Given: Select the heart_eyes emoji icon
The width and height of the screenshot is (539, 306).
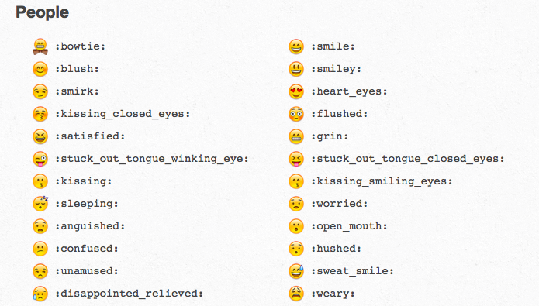Looking at the screenshot, I should point(296,91).
